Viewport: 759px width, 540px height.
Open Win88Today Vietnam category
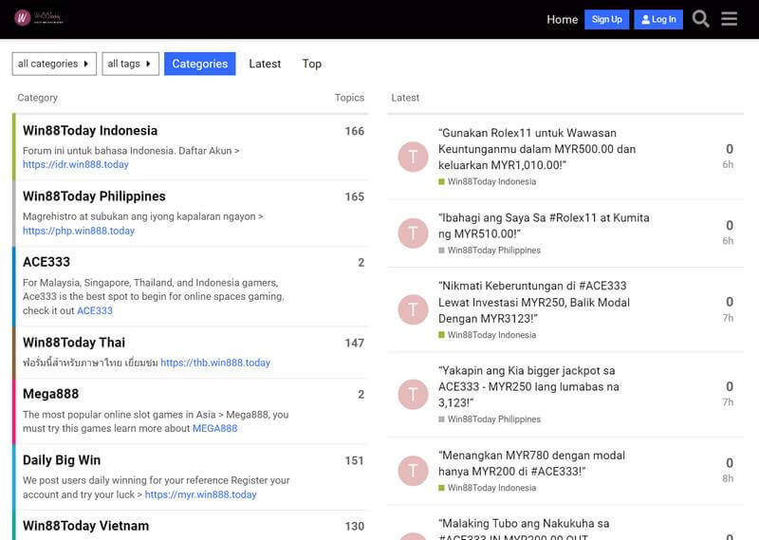pyautogui.click(x=85, y=526)
